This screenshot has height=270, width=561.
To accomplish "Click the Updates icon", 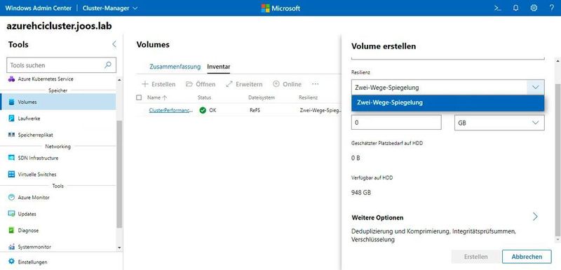I will 11,214.
